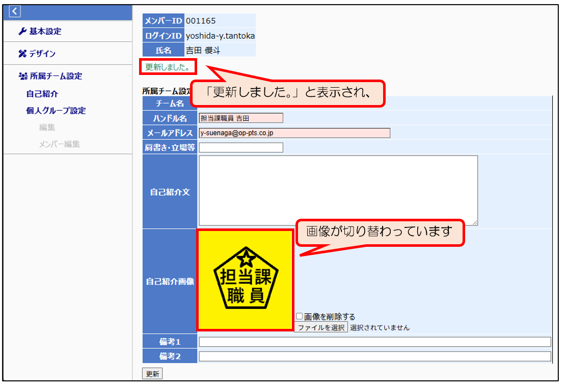Click inside the 自己紹介文 text area

(338, 190)
